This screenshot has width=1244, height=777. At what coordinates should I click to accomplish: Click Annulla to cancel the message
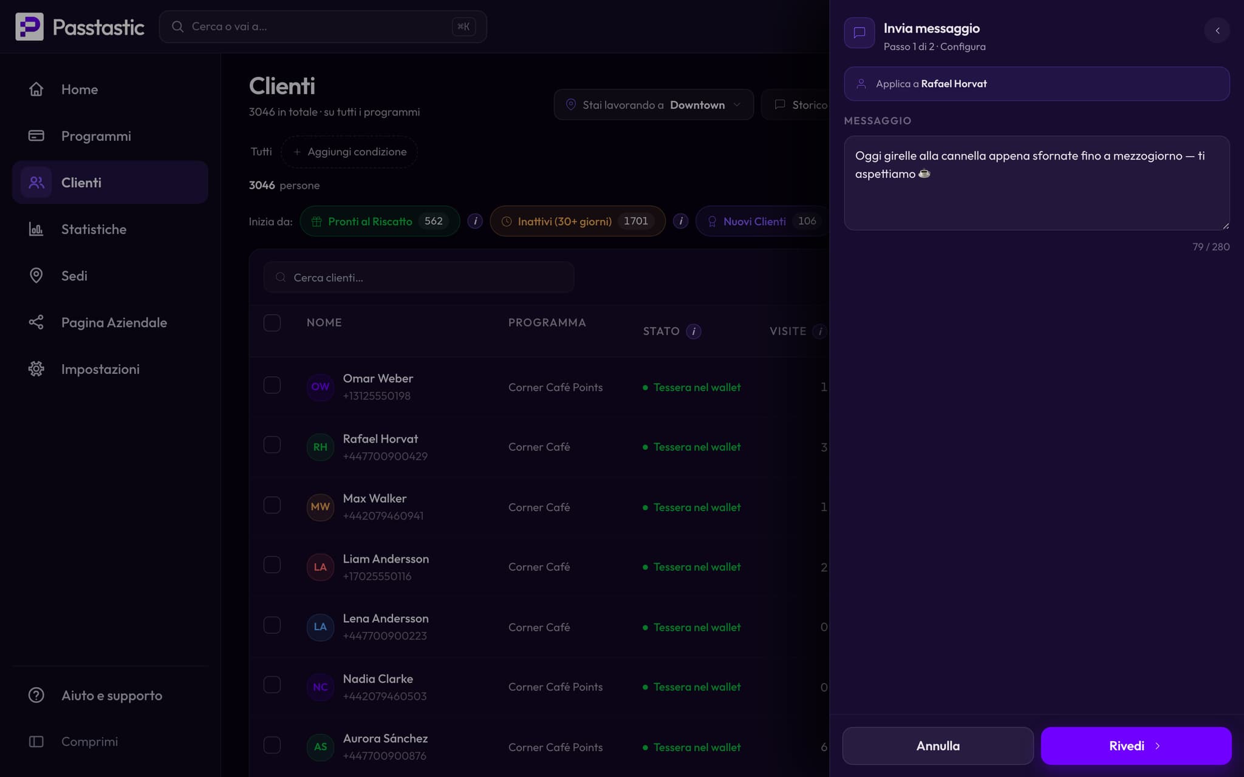coord(938,746)
